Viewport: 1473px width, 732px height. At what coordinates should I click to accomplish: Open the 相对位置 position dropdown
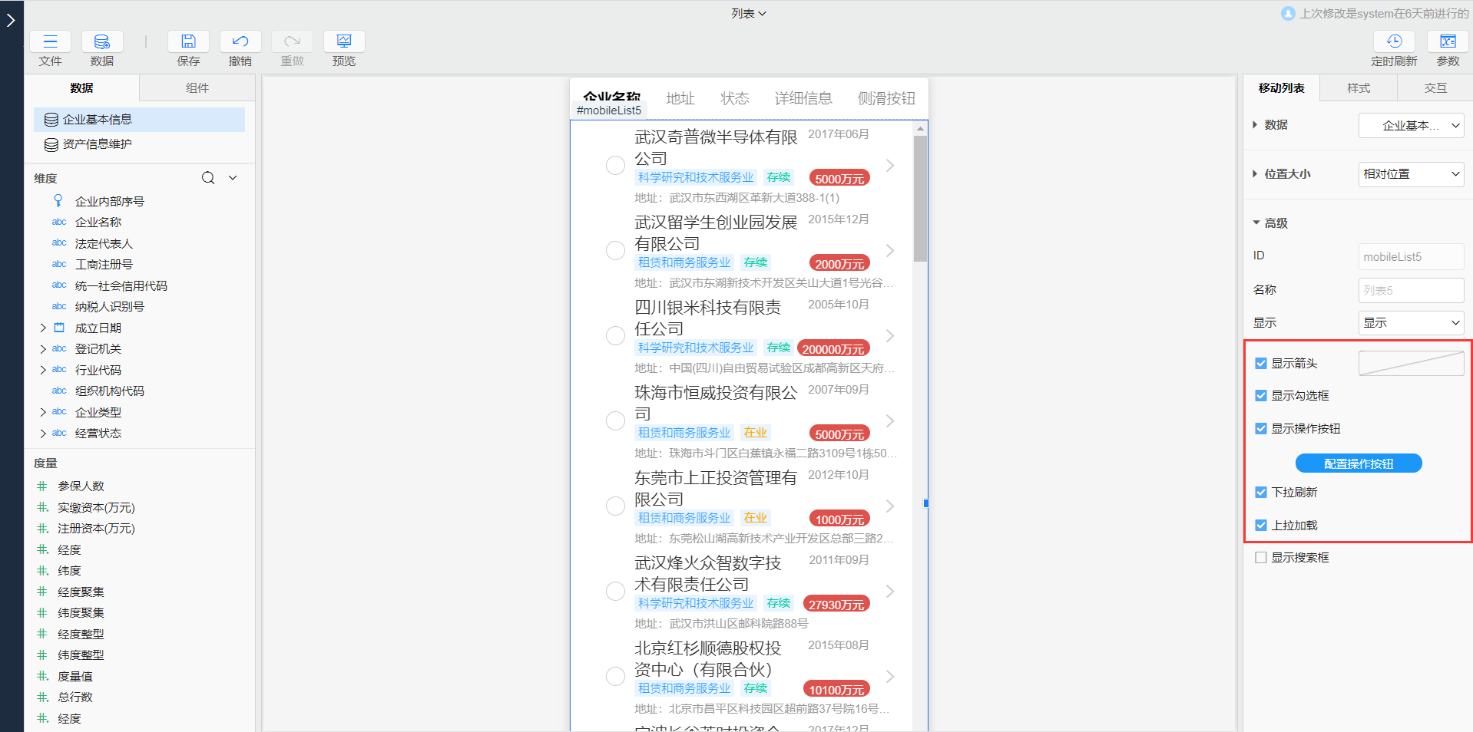(x=1410, y=174)
